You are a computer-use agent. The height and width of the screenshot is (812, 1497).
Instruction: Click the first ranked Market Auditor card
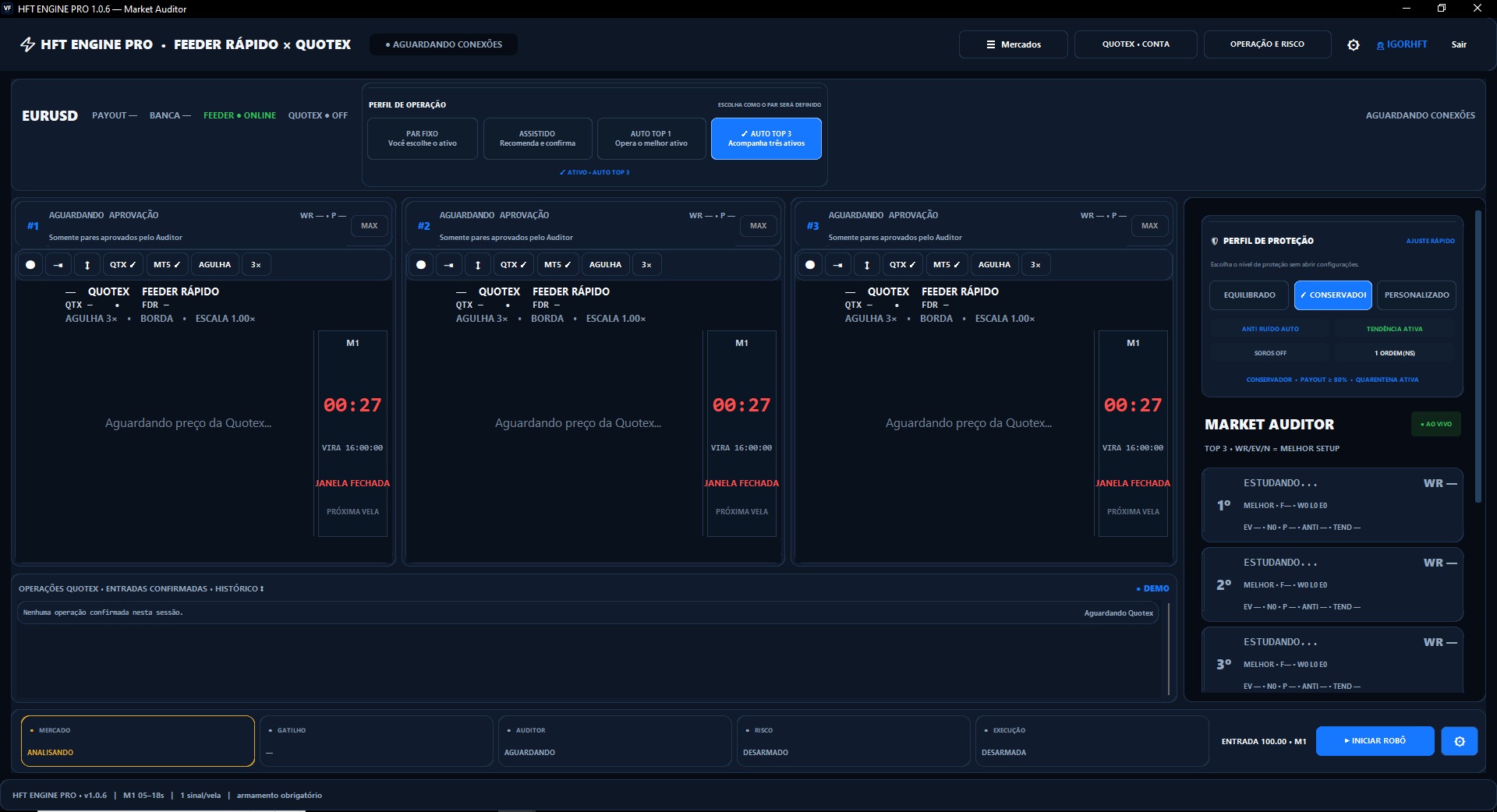1332,505
